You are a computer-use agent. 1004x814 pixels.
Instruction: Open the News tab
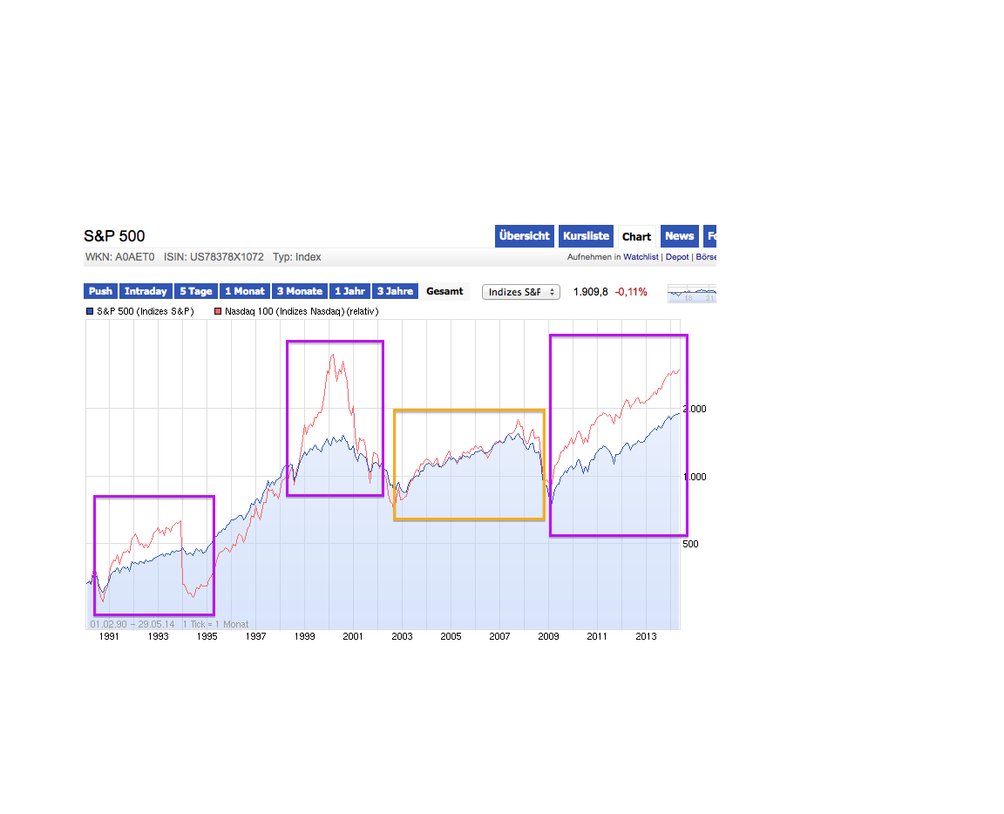(x=680, y=236)
